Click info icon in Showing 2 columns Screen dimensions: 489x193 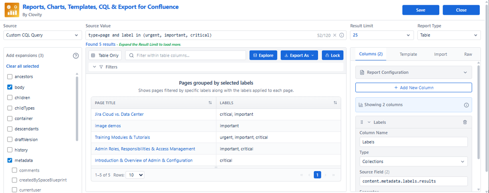click(467, 105)
